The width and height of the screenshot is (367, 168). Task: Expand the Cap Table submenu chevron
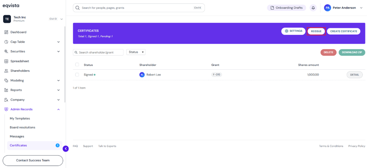(x=59, y=42)
